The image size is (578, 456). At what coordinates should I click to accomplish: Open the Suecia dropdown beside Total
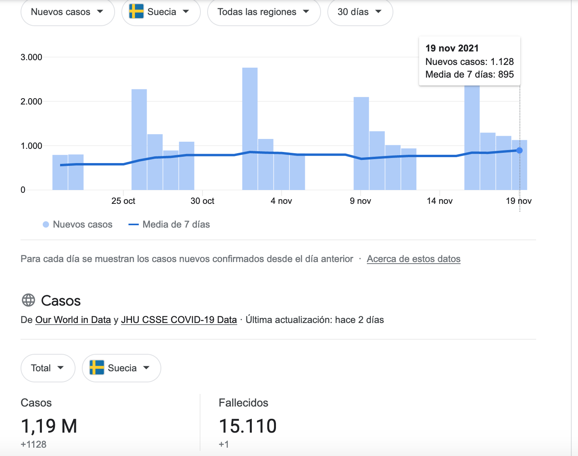tap(121, 368)
